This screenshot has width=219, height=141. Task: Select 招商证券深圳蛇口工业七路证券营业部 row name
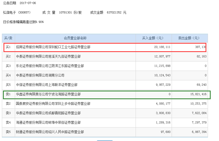tap(53, 47)
